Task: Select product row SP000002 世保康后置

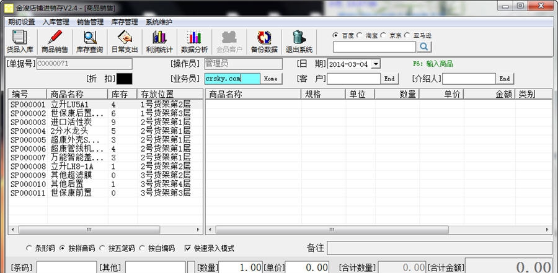Action: coord(105,113)
